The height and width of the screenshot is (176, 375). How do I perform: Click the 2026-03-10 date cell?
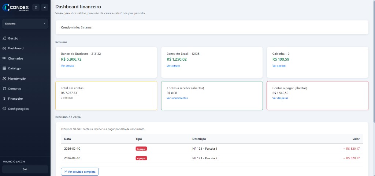(x=72, y=149)
